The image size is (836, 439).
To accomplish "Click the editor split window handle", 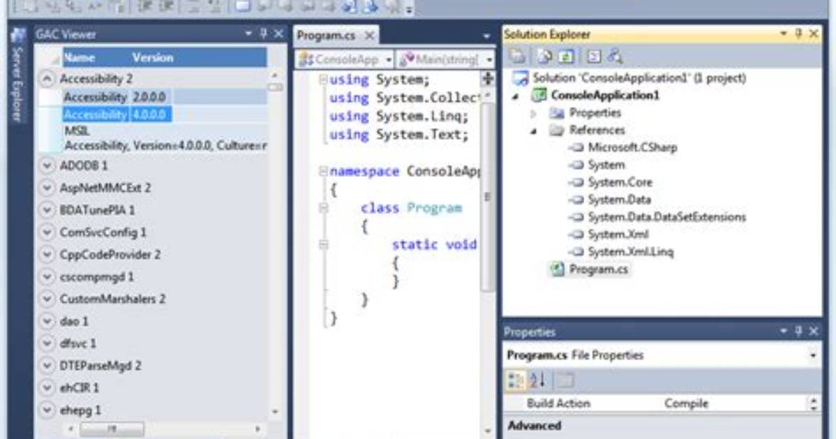I will pos(487,79).
